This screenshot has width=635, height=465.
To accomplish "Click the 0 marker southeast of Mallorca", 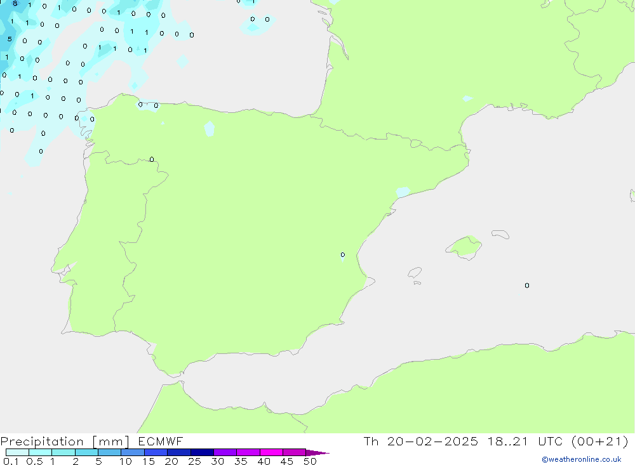I will pyautogui.click(x=527, y=285).
